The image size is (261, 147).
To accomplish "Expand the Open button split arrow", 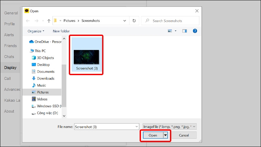I will pos(165,135).
